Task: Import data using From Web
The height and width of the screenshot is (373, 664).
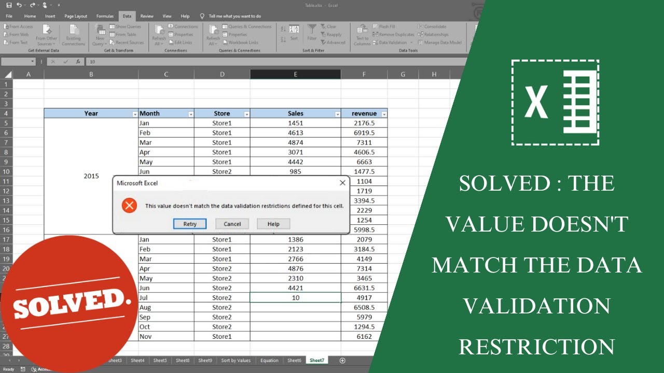Action: click(16, 35)
